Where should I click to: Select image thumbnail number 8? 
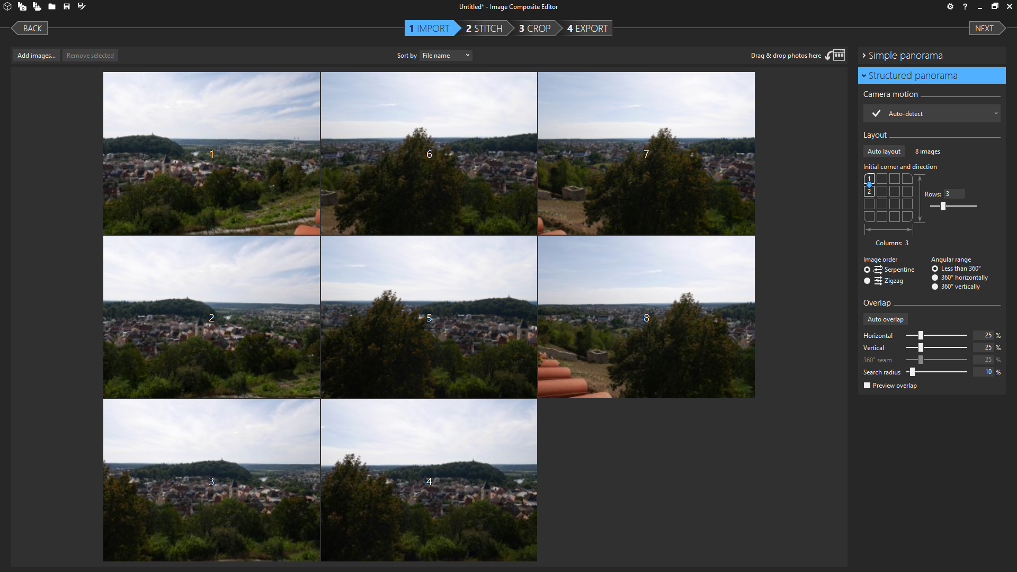[x=646, y=317]
